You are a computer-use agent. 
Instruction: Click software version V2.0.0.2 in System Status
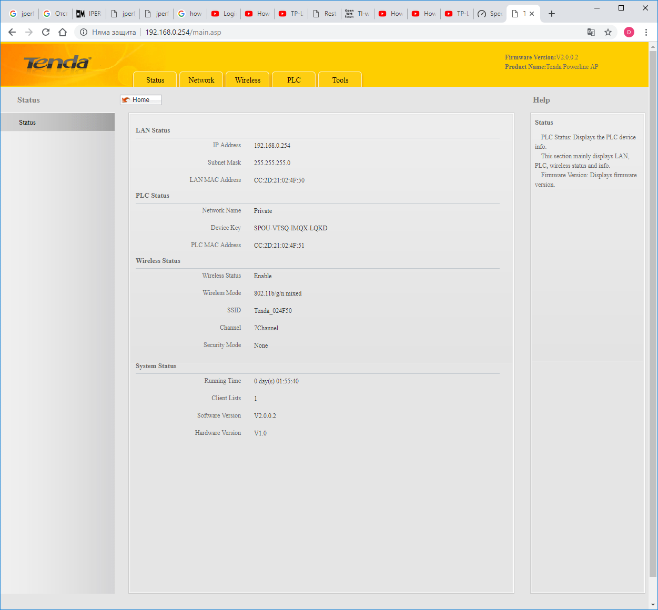click(x=265, y=416)
